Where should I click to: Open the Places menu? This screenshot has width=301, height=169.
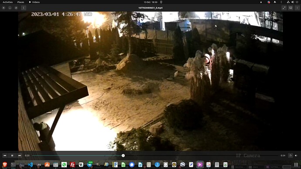point(21,2)
